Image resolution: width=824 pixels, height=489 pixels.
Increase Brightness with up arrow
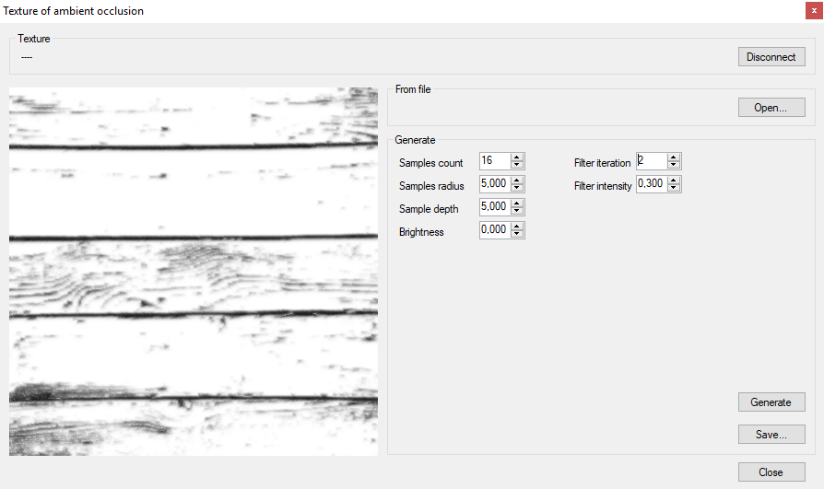click(x=517, y=227)
